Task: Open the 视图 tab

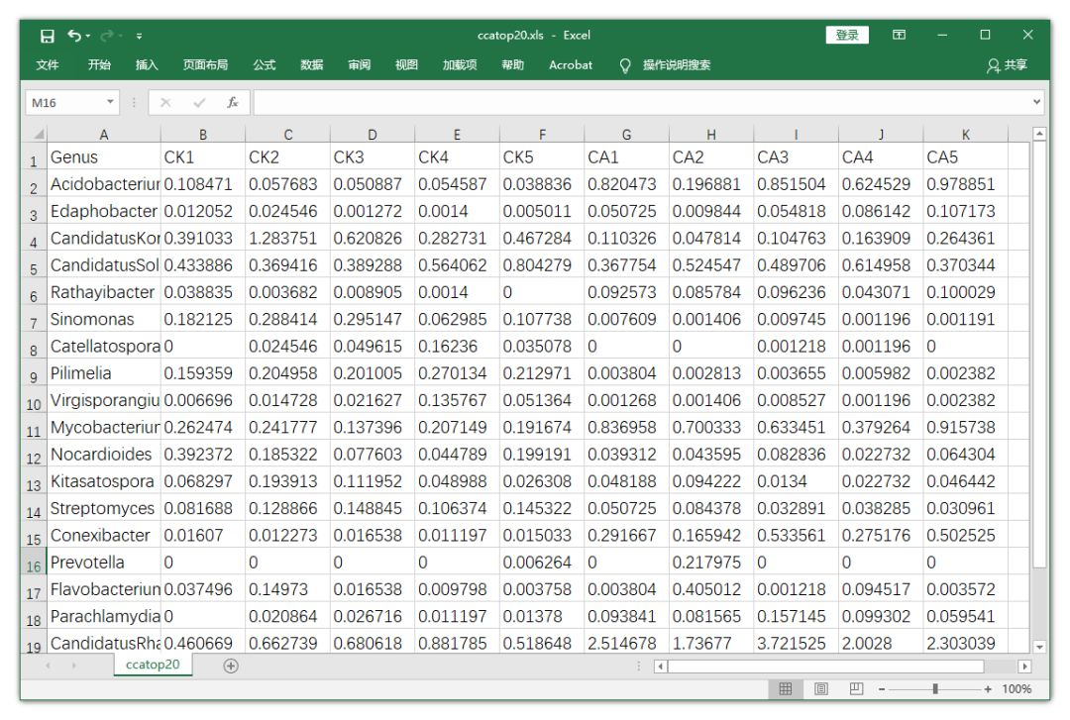Action: [407, 64]
